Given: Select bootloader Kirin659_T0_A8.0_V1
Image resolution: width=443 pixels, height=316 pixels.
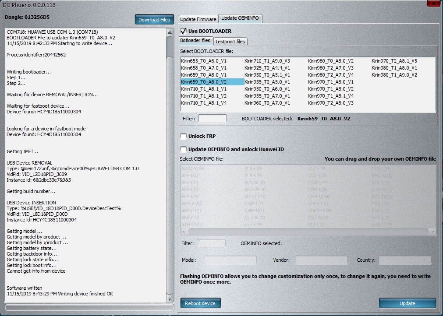Looking at the screenshot, I should coord(204,75).
